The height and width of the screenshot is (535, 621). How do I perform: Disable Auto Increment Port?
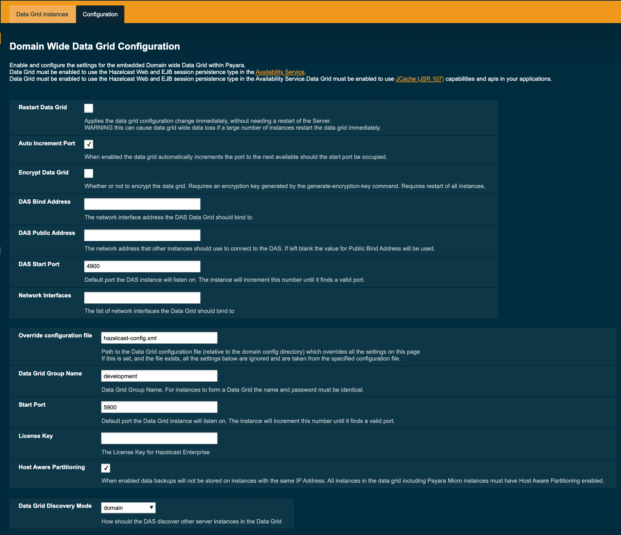(x=88, y=144)
